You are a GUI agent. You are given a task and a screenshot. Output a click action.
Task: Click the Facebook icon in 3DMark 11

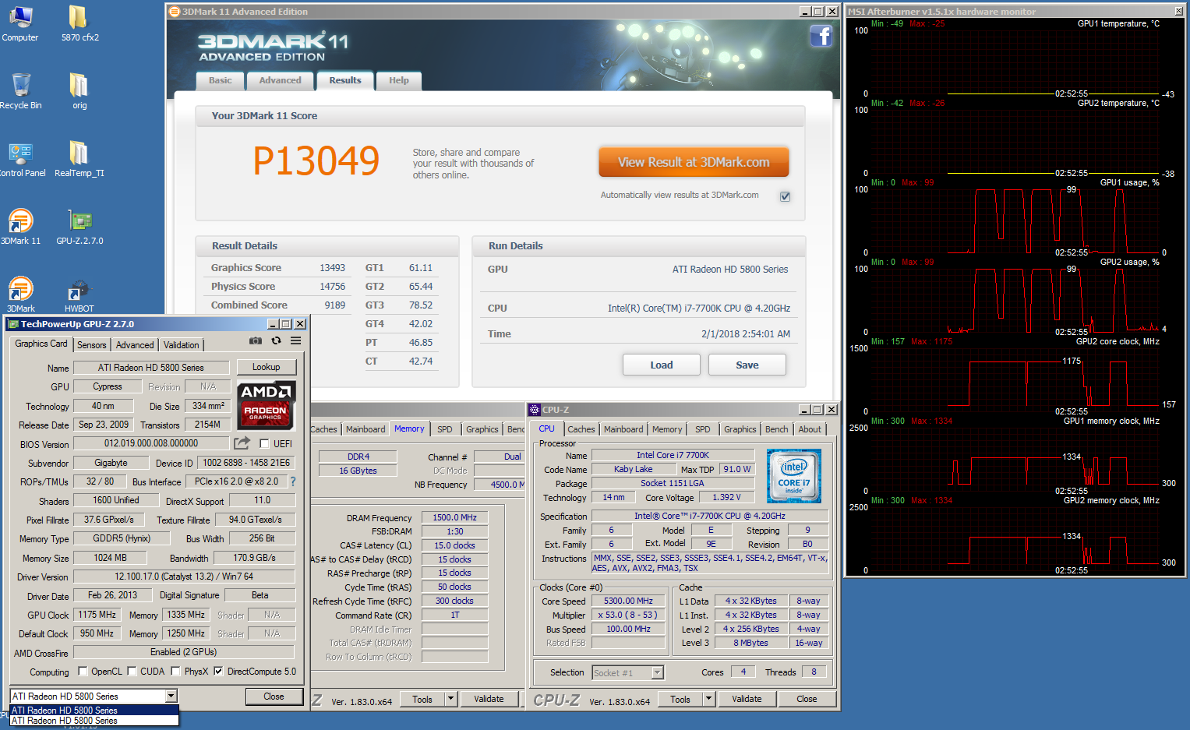[x=821, y=36]
